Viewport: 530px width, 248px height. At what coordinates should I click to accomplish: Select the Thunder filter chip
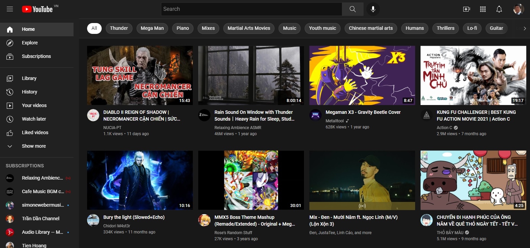(119, 28)
